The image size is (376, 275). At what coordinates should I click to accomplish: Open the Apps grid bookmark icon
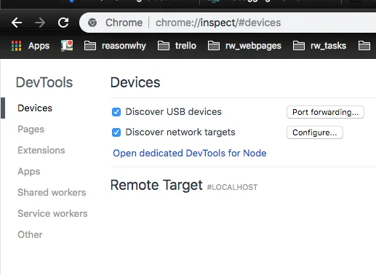click(x=17, y=46)
